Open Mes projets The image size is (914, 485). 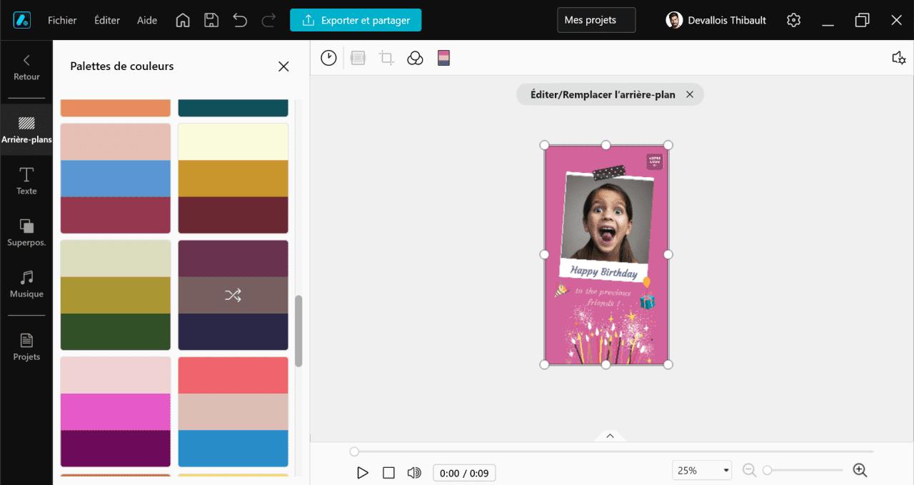click(x=596, y=20)
